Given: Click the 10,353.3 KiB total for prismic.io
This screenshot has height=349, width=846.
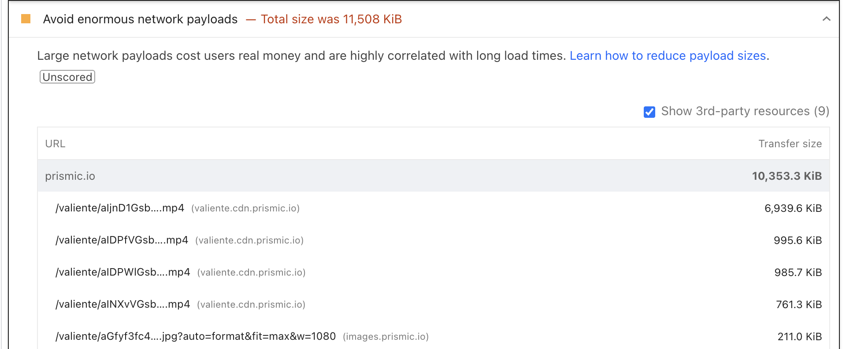Looking at the screenshot, I should 787,176.
